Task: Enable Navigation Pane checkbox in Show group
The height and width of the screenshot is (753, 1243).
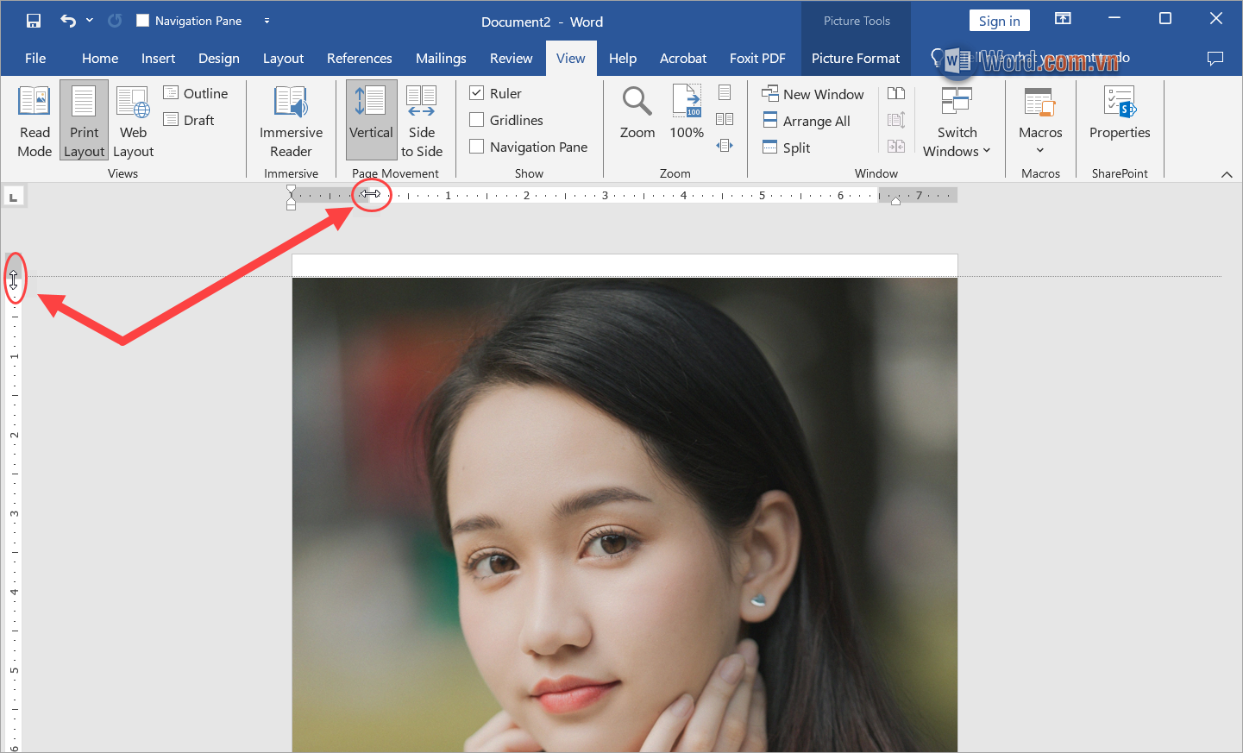Action: click(x=476, y=146)
